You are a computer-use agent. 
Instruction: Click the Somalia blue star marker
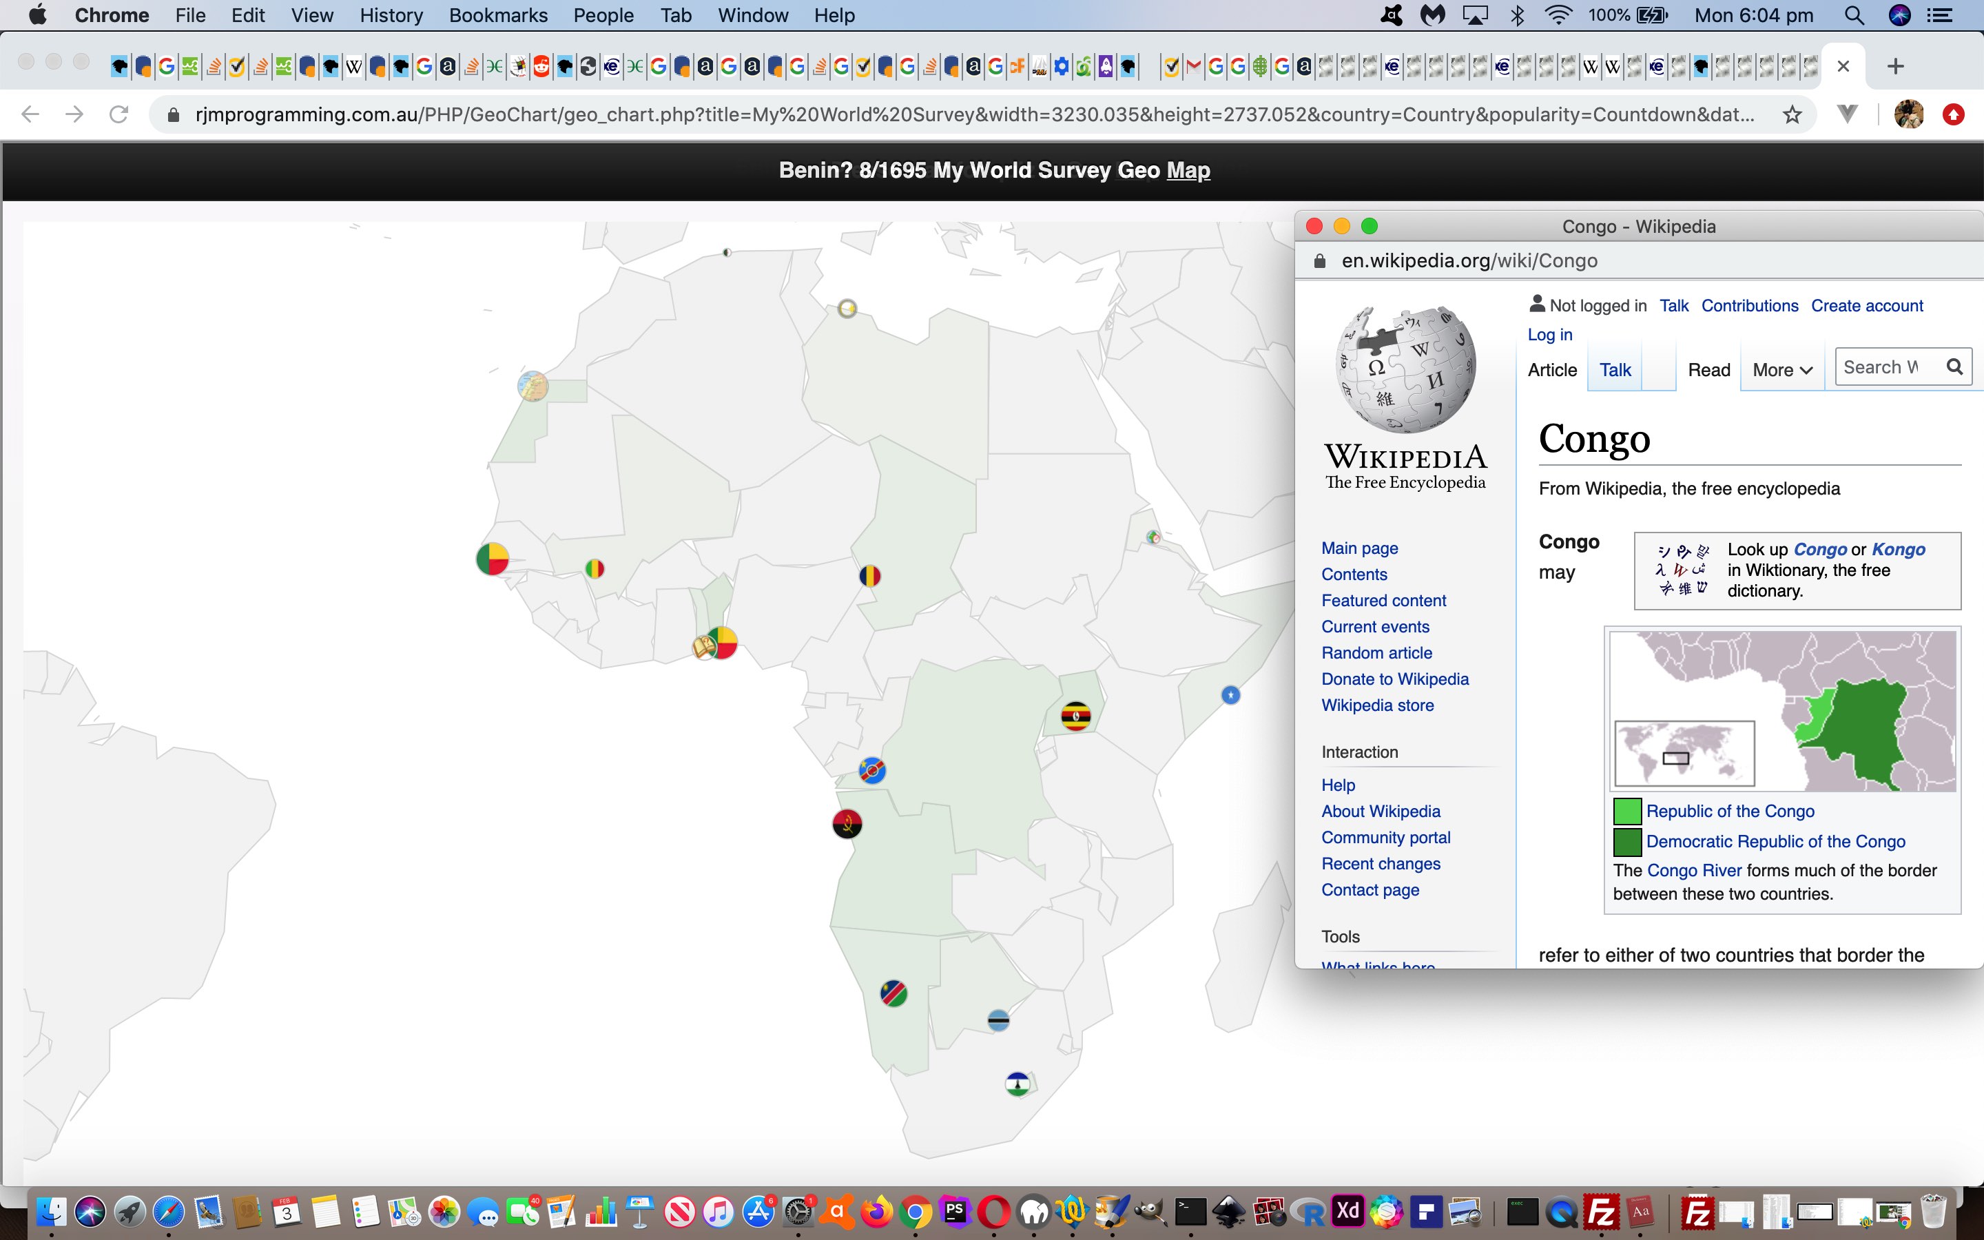1230,696
